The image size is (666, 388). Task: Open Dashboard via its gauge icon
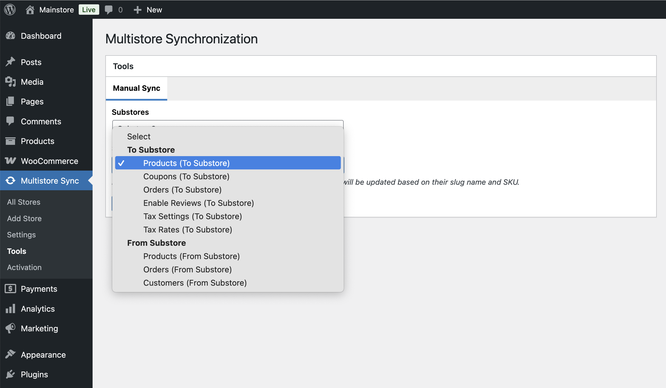(x=10, y=36)
